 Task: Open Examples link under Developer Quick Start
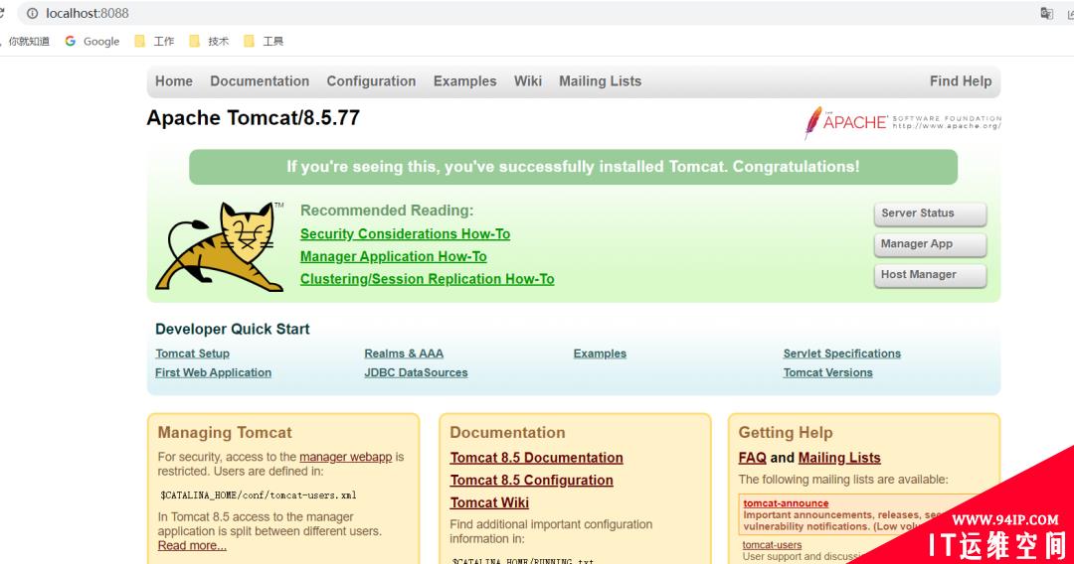[x=600, y=353]
